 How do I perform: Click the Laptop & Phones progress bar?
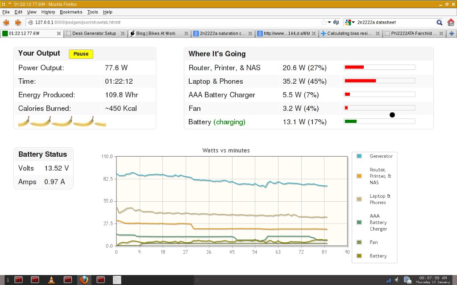click(x=379, y=81)
